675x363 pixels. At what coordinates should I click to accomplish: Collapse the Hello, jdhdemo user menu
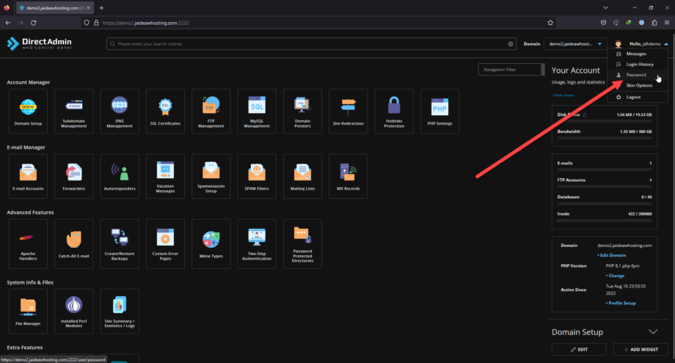(666, 44)
